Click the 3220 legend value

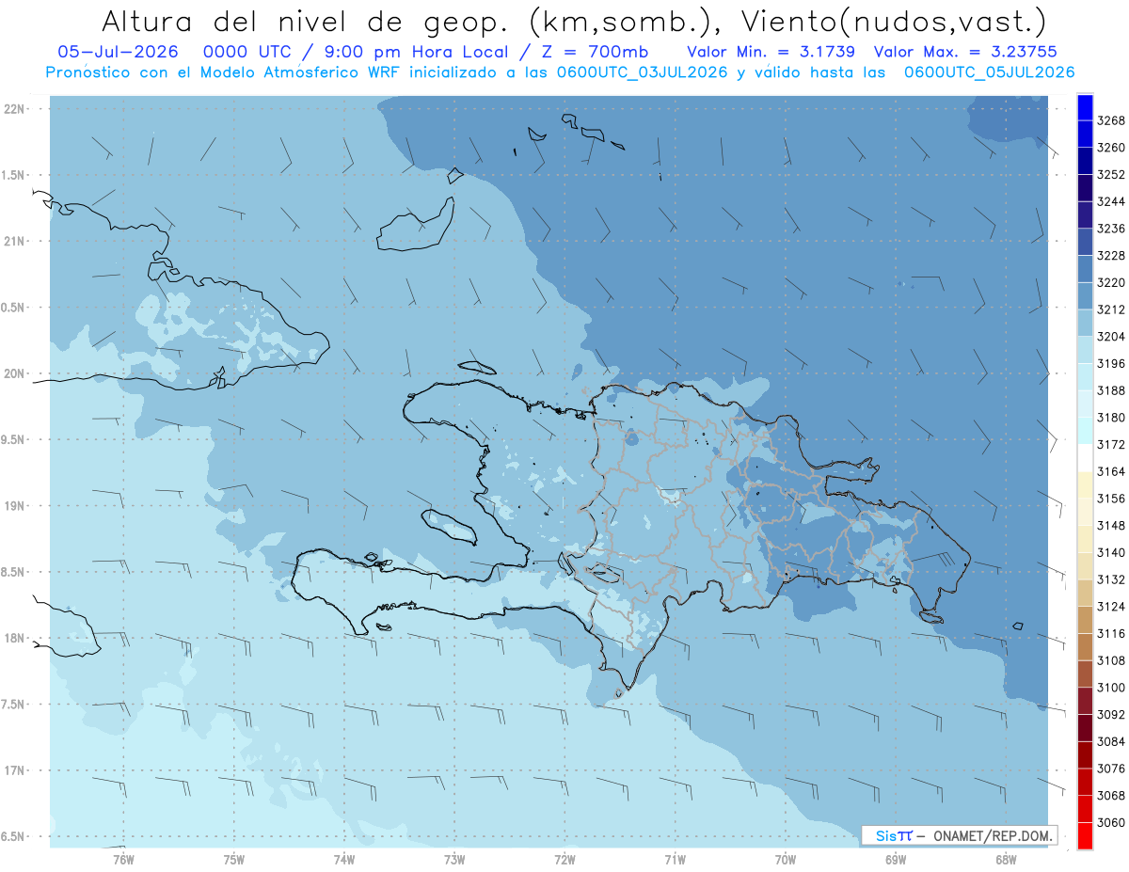click(x=1110, y=282)
